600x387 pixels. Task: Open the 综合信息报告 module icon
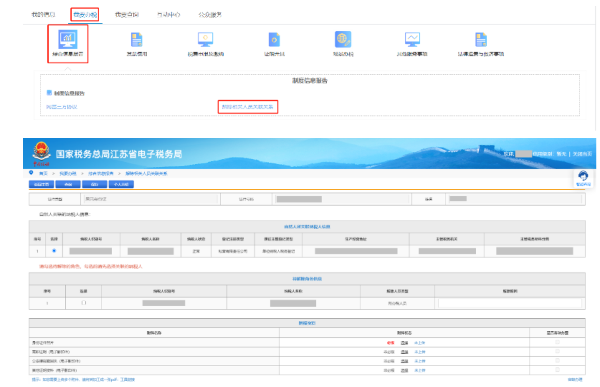(67, 40)
